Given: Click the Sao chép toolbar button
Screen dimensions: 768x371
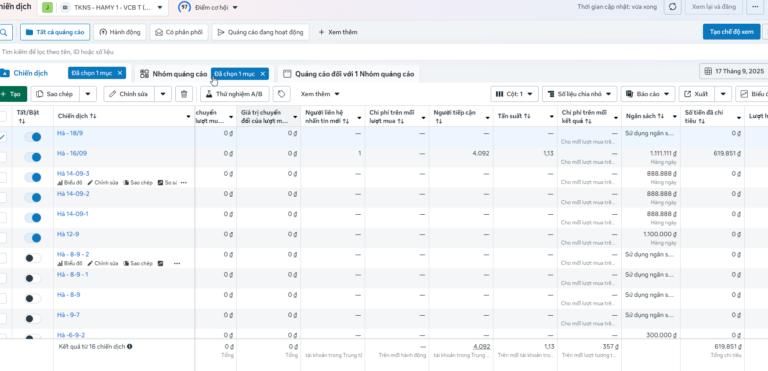Looking at the screenshot, I should (x=55, y=94).
